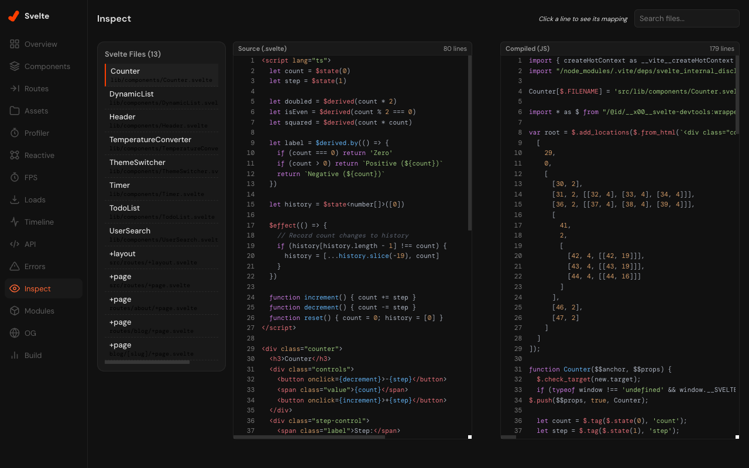Select the +layout file
The height and width of the screenshot is (468, 749).
pyautogui.click(x=162, y=257)
